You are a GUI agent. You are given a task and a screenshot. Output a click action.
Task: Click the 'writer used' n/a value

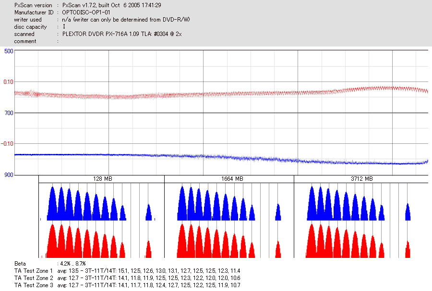pos(126,20)
